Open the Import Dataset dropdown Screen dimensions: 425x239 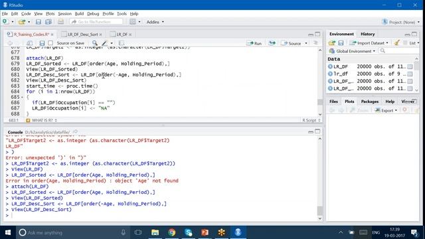pyautogui.click(x=369, y=42)
